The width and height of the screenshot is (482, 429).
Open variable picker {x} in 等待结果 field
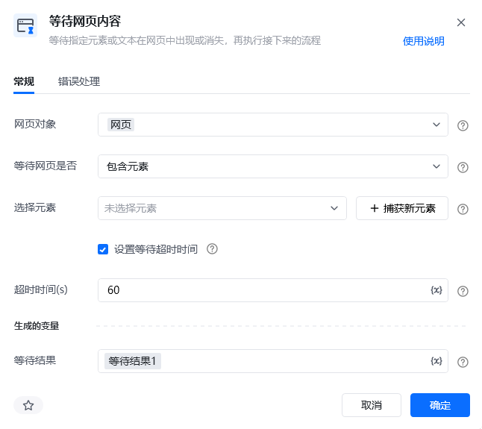(x=436, y=361)
